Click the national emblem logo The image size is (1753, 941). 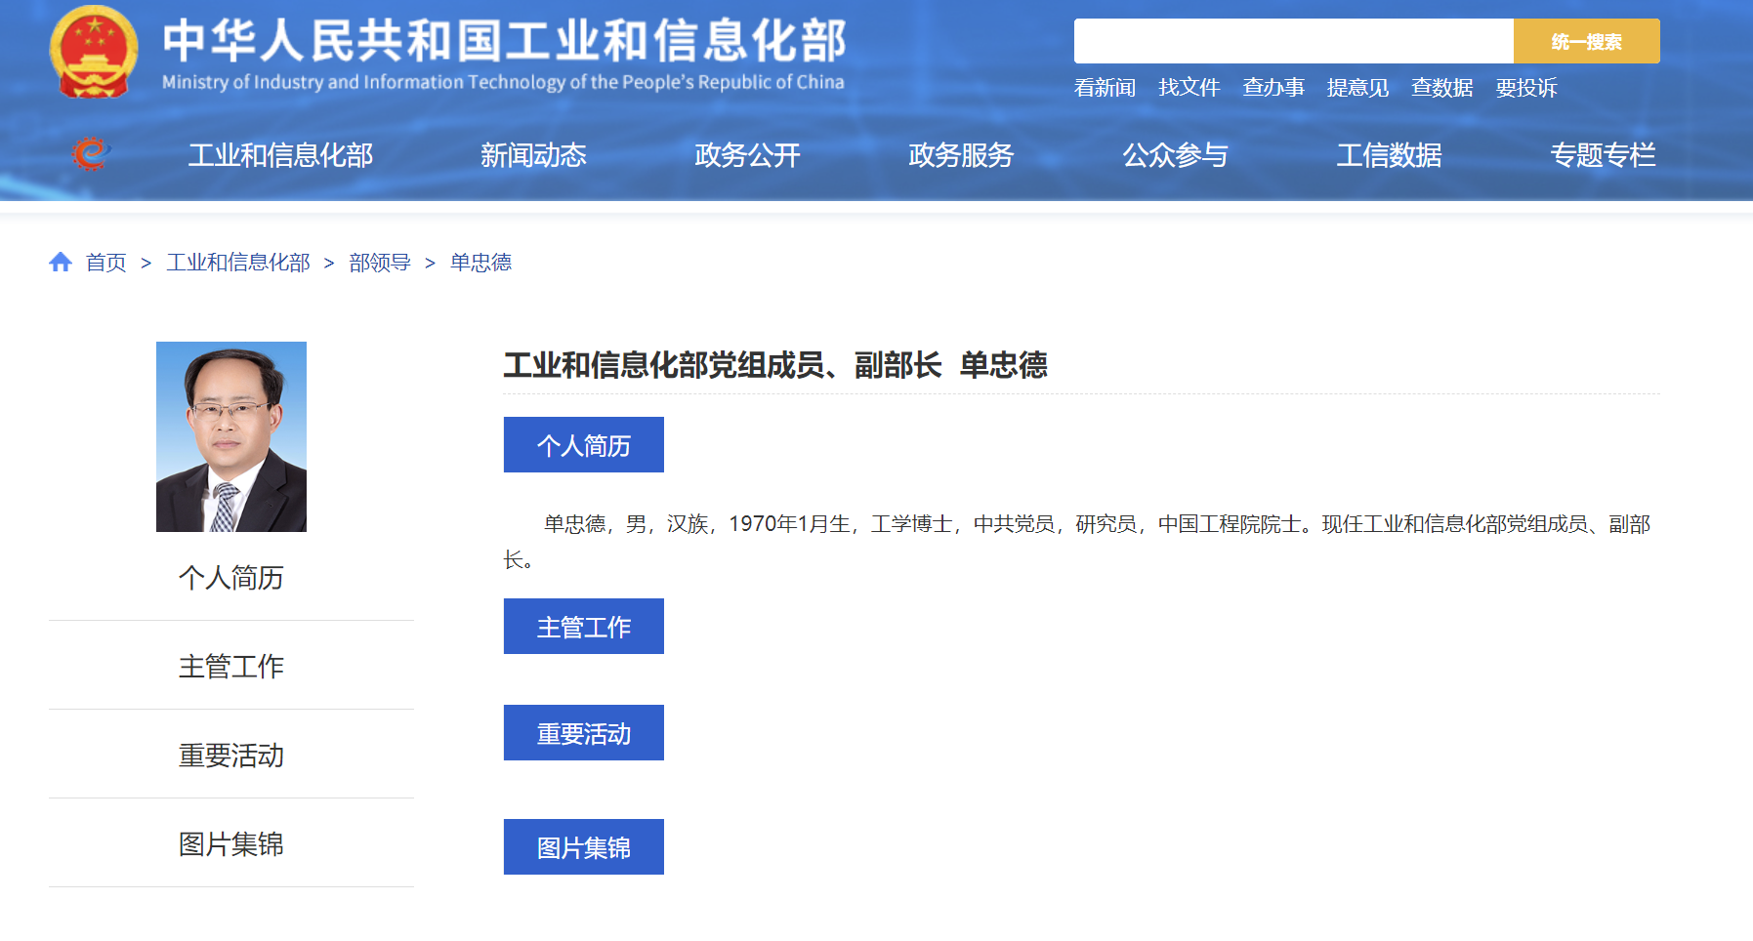(94, 52)
